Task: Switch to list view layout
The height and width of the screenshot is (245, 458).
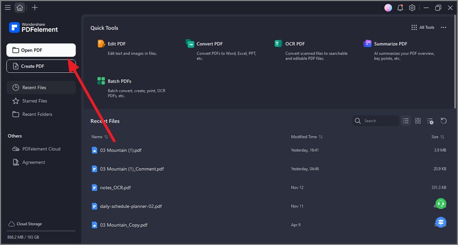Action: click(406, 121)
